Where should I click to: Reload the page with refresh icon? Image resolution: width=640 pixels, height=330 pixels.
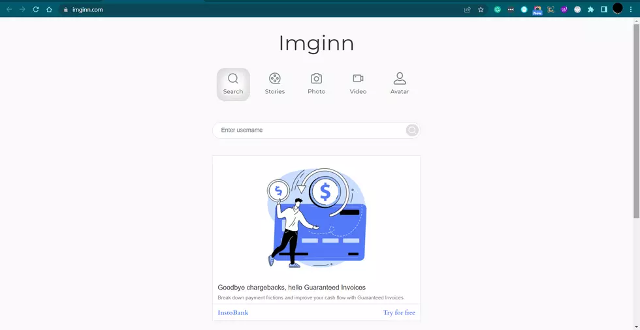coord(35,10)
